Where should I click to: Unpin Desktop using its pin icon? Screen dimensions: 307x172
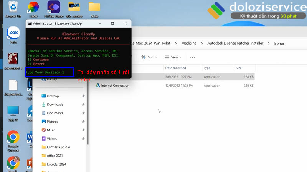click(83, 96)
